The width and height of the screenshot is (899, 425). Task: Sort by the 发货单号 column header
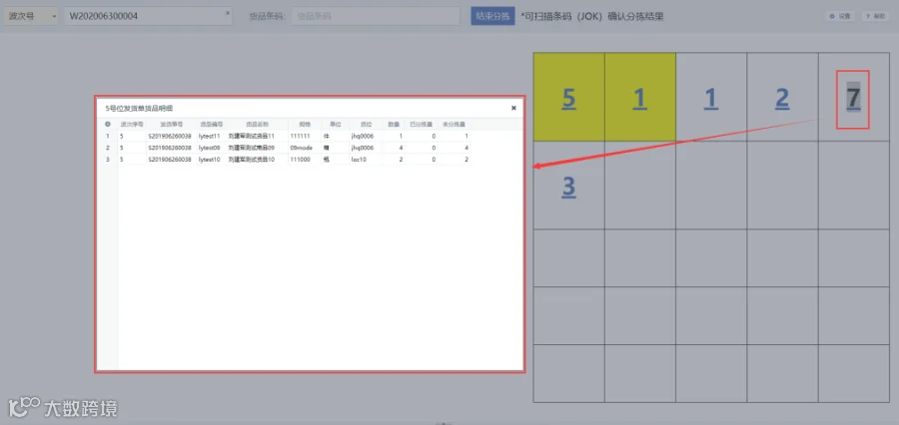[x=170, y=124]
